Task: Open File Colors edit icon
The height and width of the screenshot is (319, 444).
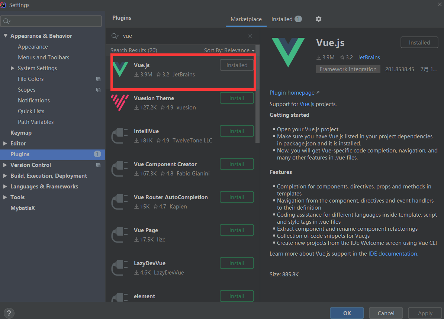Action: 98,79
